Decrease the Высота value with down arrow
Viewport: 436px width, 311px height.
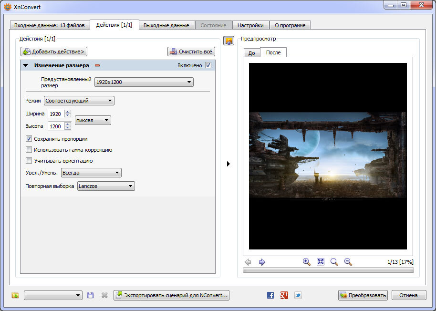(68, 128)
